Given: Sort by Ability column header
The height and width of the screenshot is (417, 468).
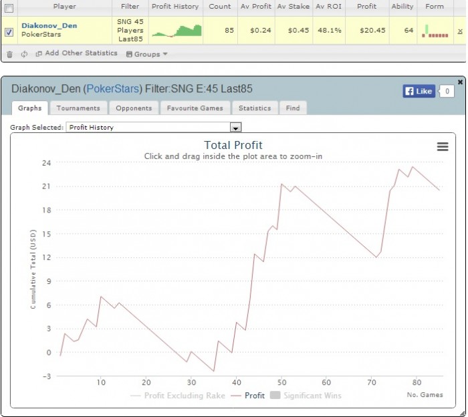Looking at the screenshot, I should click(x=402, y=6).
